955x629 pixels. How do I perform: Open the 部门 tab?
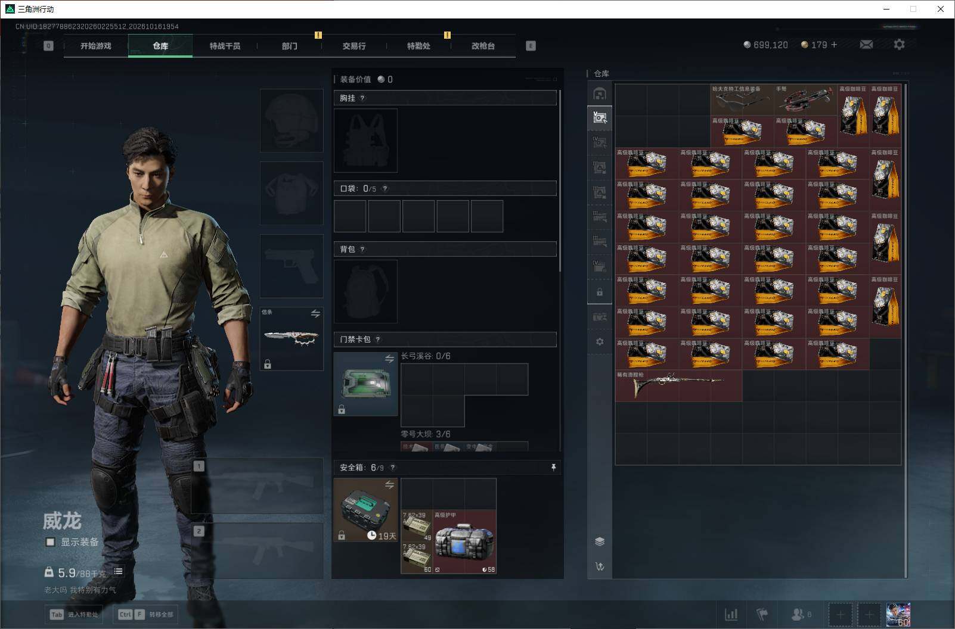coord(289,46)
